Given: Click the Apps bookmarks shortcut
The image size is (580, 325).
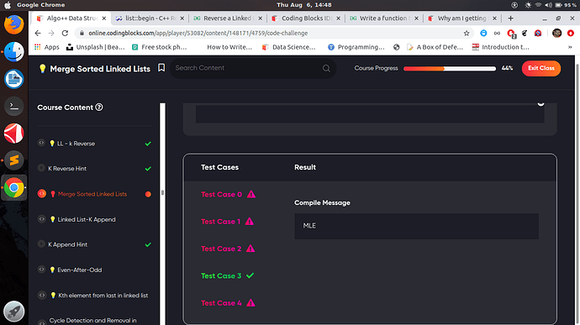Looking at the screenshot, I should [47, 47].
